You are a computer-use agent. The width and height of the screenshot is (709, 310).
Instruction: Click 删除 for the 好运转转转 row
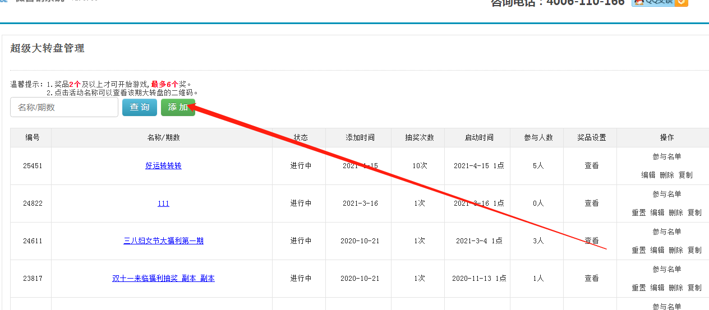[x=667, y=175]
